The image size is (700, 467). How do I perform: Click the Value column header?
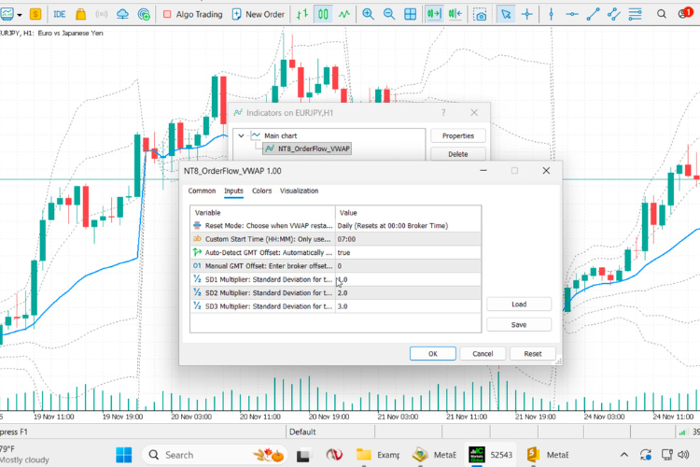[408, 213]
